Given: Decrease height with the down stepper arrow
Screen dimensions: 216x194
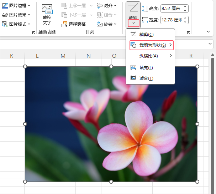Looking at the screenshot, I should coord(185,10).
